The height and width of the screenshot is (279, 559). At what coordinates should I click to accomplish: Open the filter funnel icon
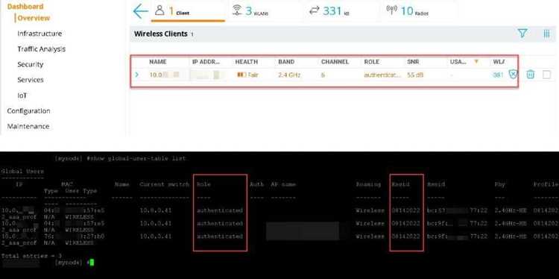coord(522,34)
